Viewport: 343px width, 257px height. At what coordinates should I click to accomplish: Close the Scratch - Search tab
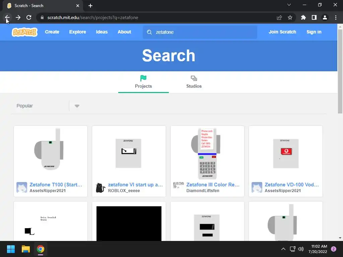click(78, 6)
